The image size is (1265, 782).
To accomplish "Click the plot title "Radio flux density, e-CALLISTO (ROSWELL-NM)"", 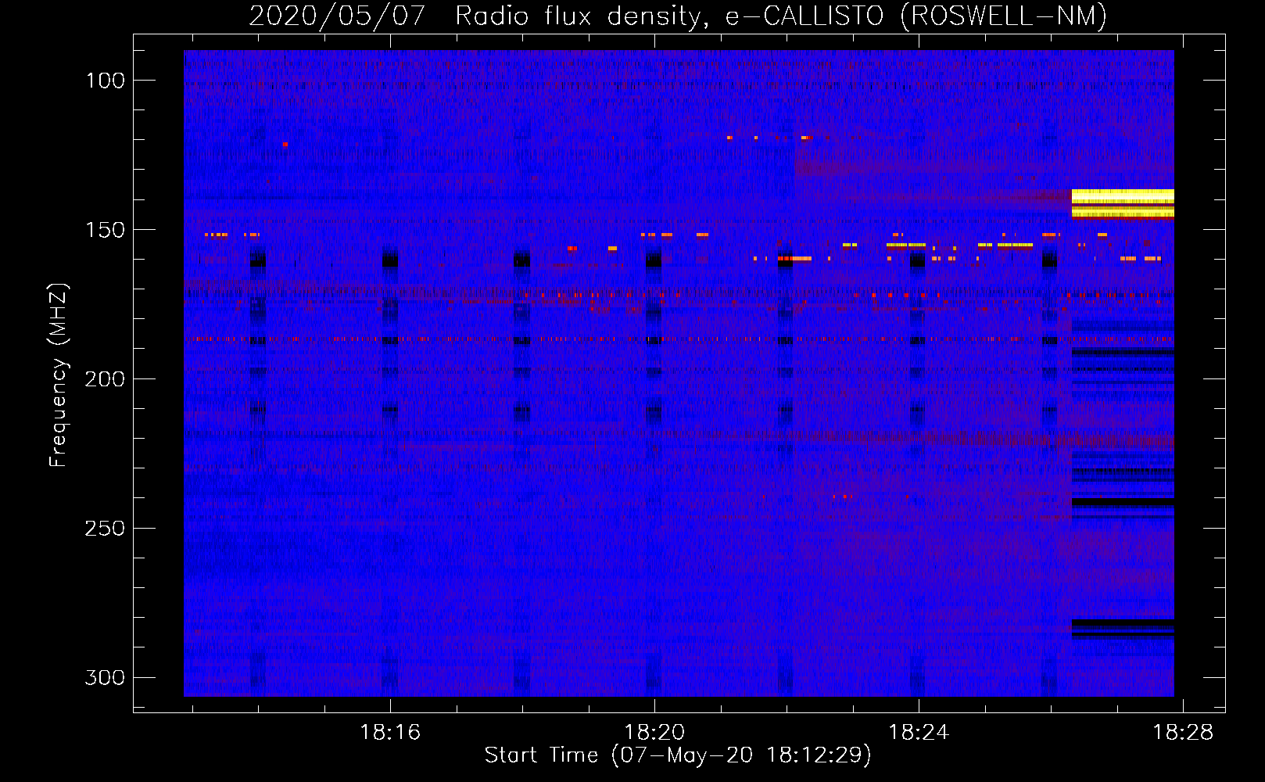I will tap(781, 16).
